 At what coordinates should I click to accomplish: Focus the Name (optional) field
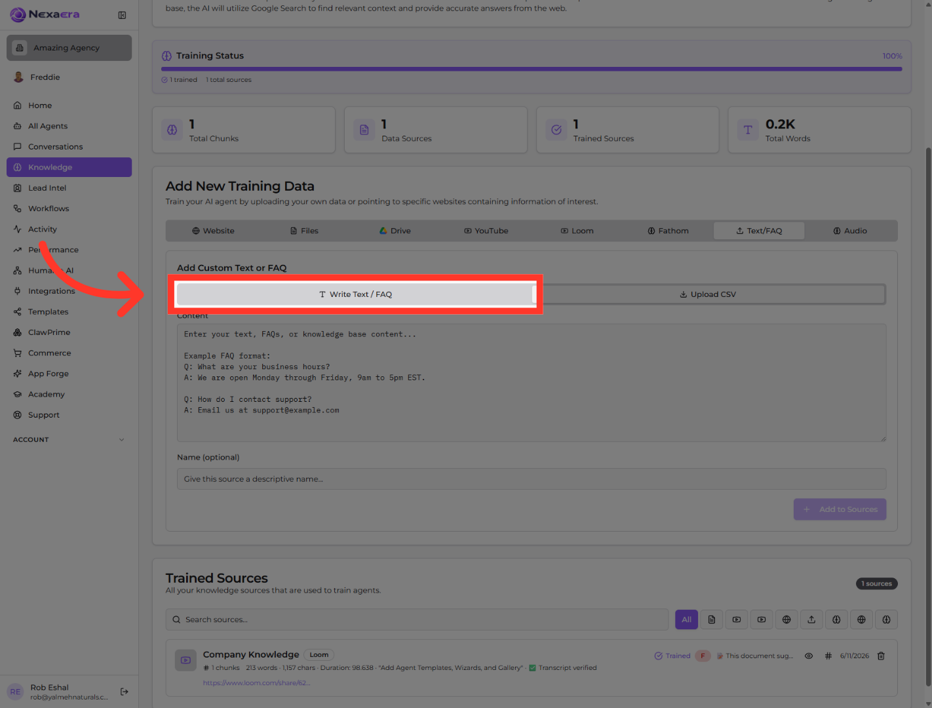pyautogui.click(x=532, y=479)
